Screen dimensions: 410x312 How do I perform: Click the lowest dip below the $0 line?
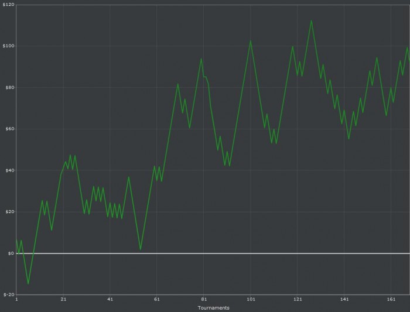(28, 283)
